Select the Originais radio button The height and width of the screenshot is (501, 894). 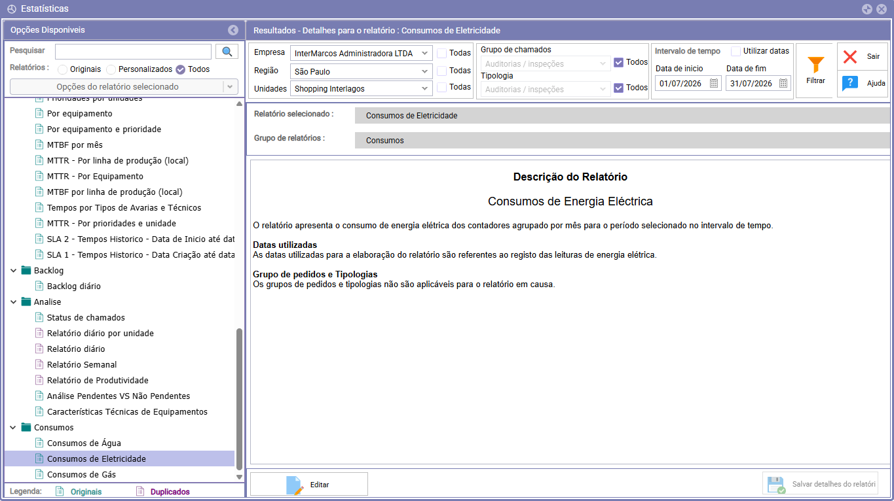coord(62,69)
